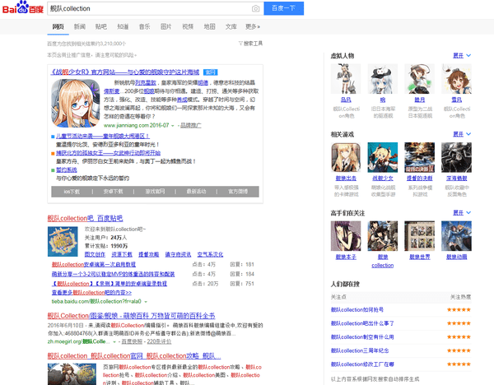494x385 pixels.
Task: Click the 舰娘 collection thumbnail image
Action: tap(383, 236)
